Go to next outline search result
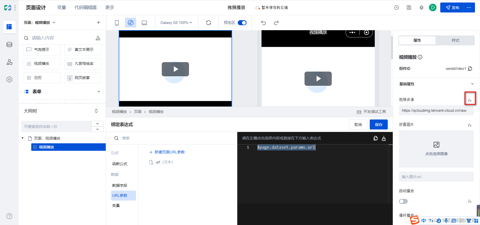The image size is (480, 225). click(x=97, y=129)
